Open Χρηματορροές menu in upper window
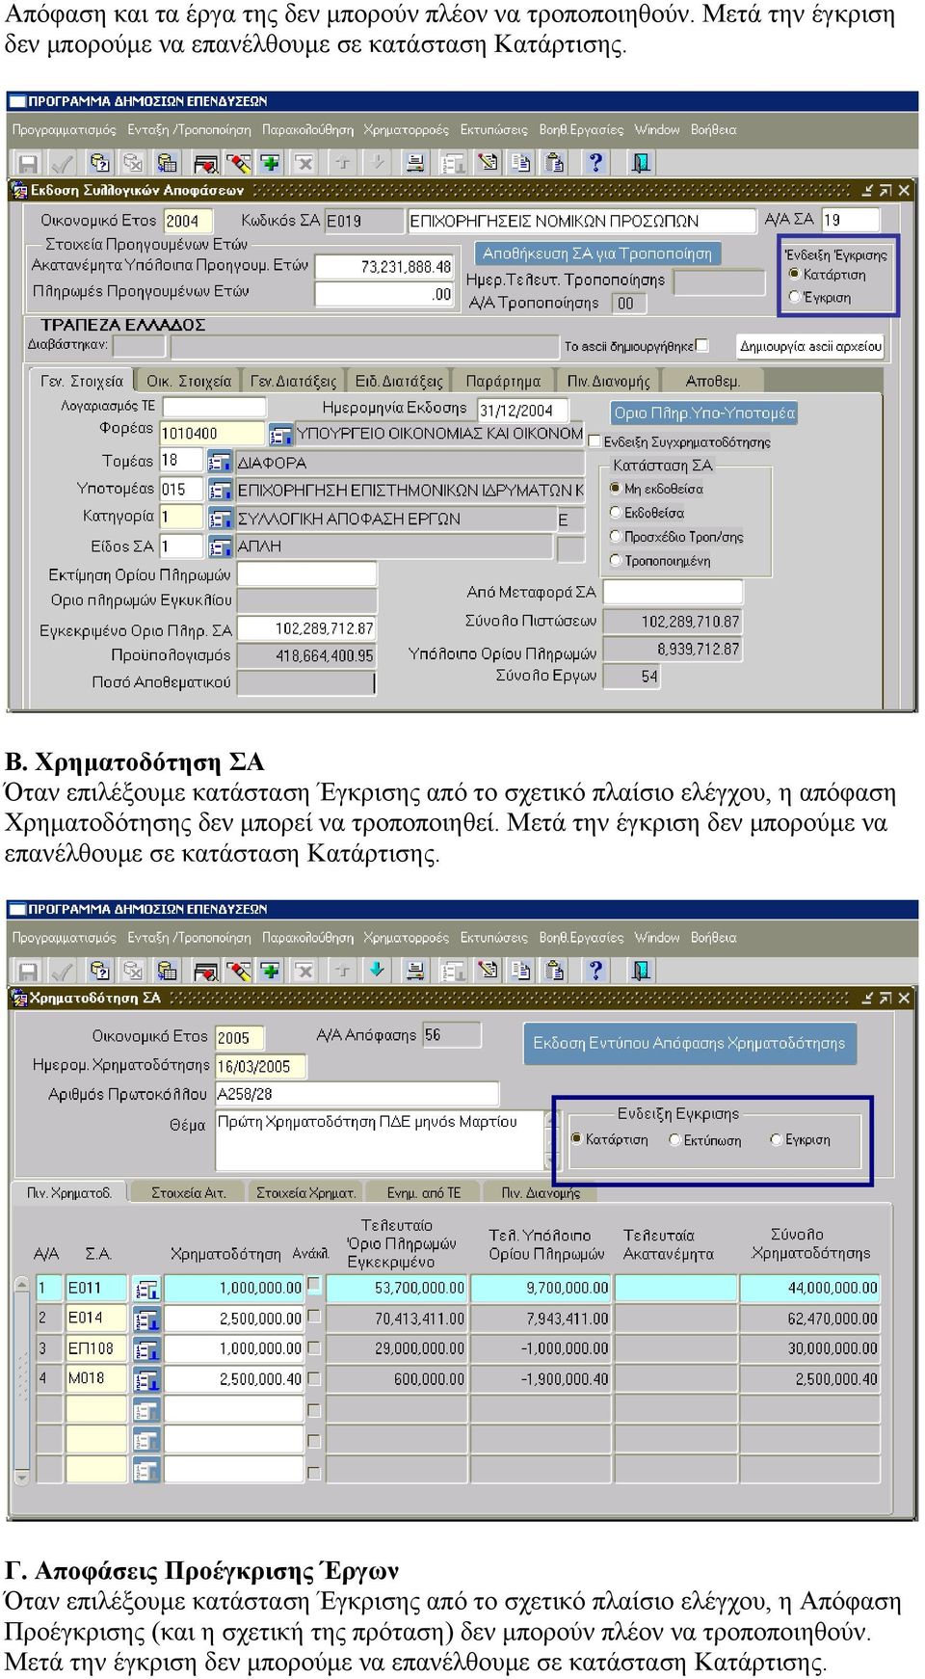The width and height of the screenshot is (925, 1679). click(x=406, y=130)
